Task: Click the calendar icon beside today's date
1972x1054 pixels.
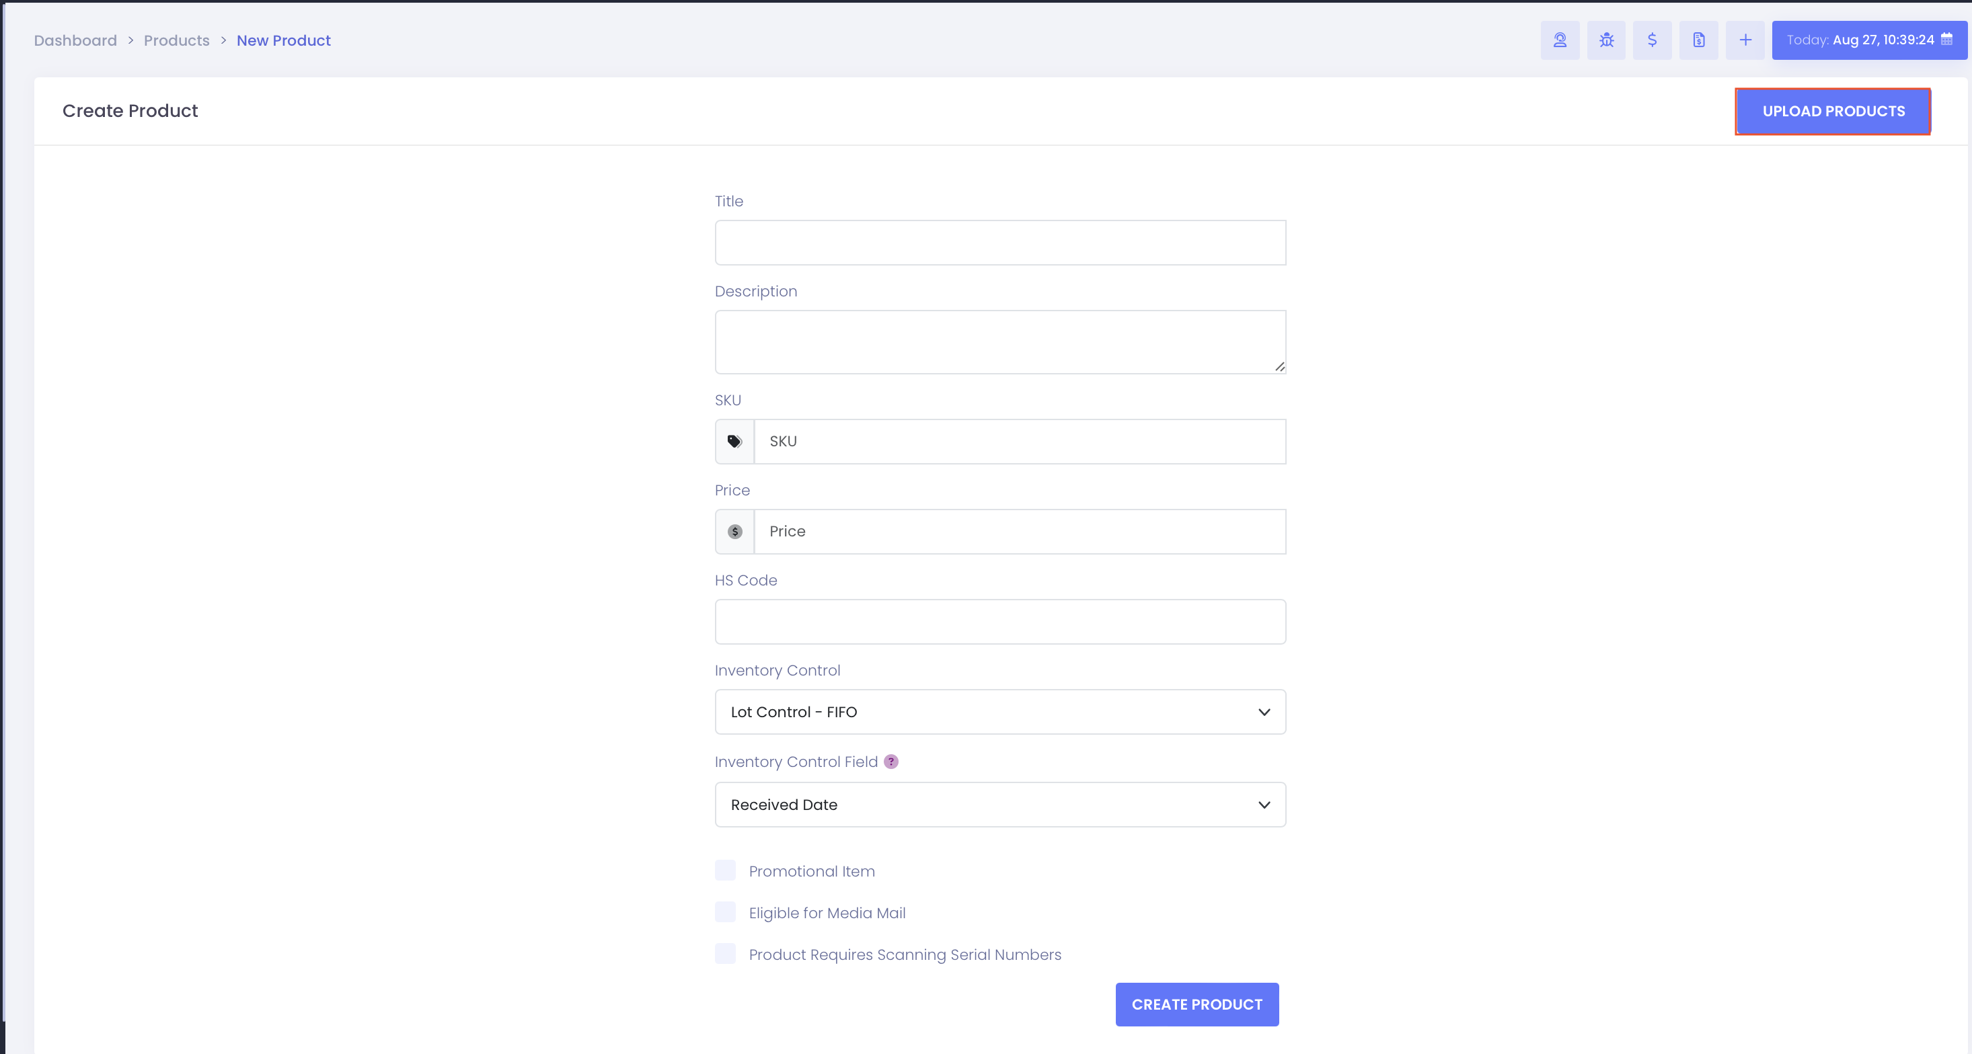Action: (1946, 39)
